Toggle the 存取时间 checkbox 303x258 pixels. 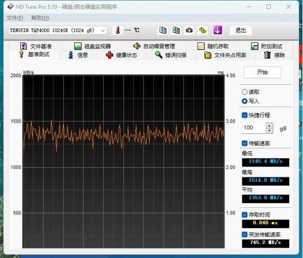[245, 214]
